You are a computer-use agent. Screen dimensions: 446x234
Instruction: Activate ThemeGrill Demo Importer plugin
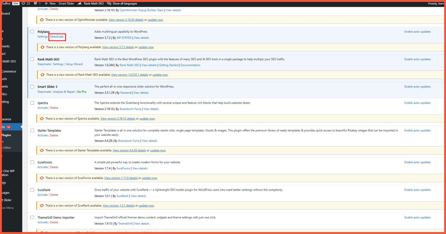(x=43, y=223)
